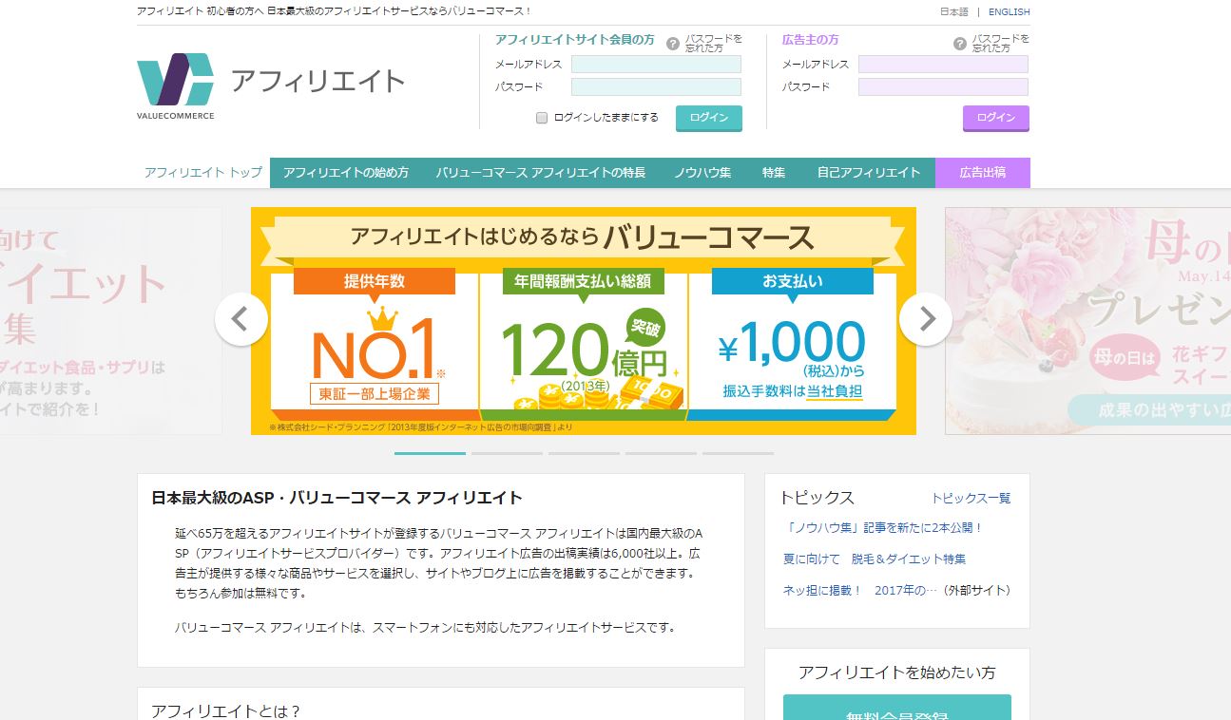Click help icon beside advertiser password reminder

tap(960, 44)
